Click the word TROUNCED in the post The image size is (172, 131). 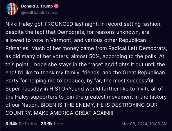click(59, 24)
